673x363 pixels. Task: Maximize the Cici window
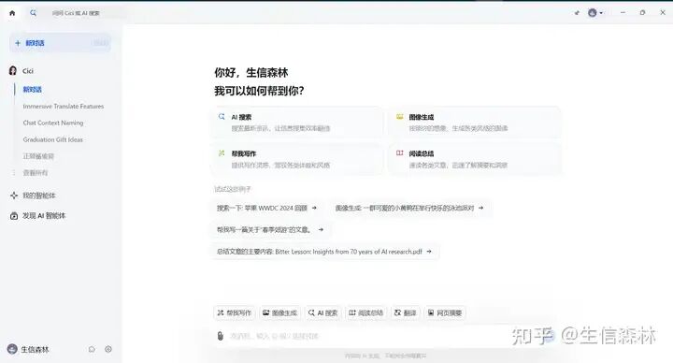(642, 13)
